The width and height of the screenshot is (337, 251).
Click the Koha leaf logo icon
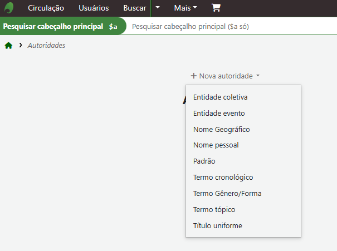[x=9, y=8]
